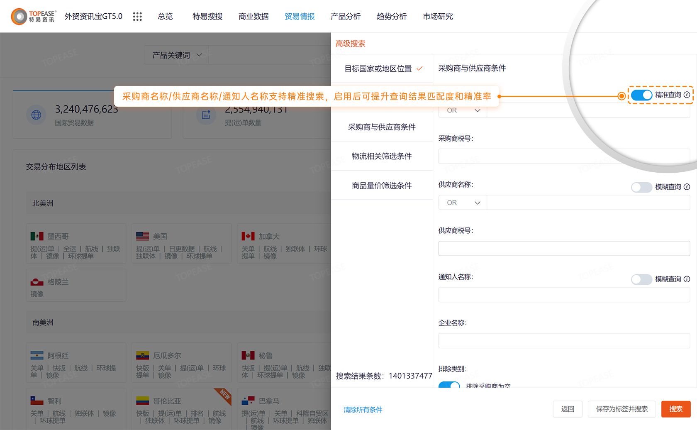Click the document icon for 提(运)单数量
This screenshot has width=697, height=430.
point(206,115)
